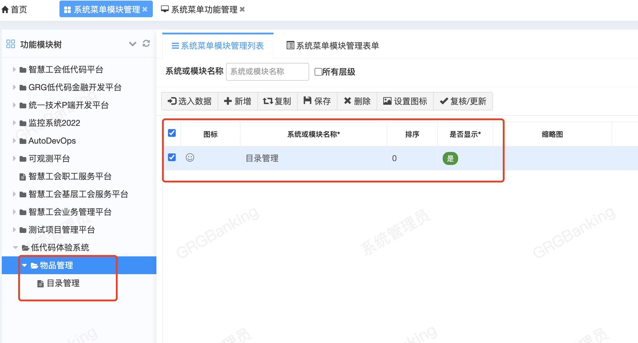The height and width of the screenshot is (343, 638).
Task: Expand the 智慧工会业务管理平台 node
Action: [14, 212]
